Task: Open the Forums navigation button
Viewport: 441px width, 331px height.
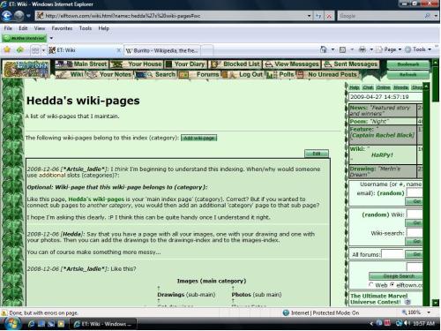Action: coord(199,74)
